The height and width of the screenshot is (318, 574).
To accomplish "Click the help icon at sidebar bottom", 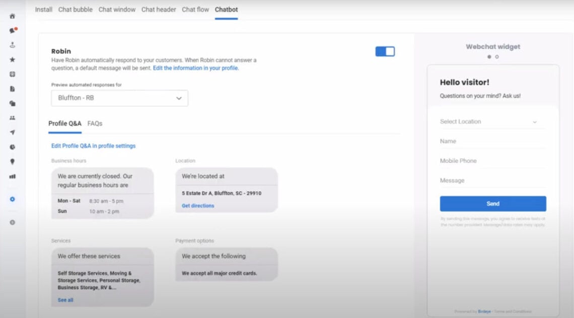I will point(13,222).
